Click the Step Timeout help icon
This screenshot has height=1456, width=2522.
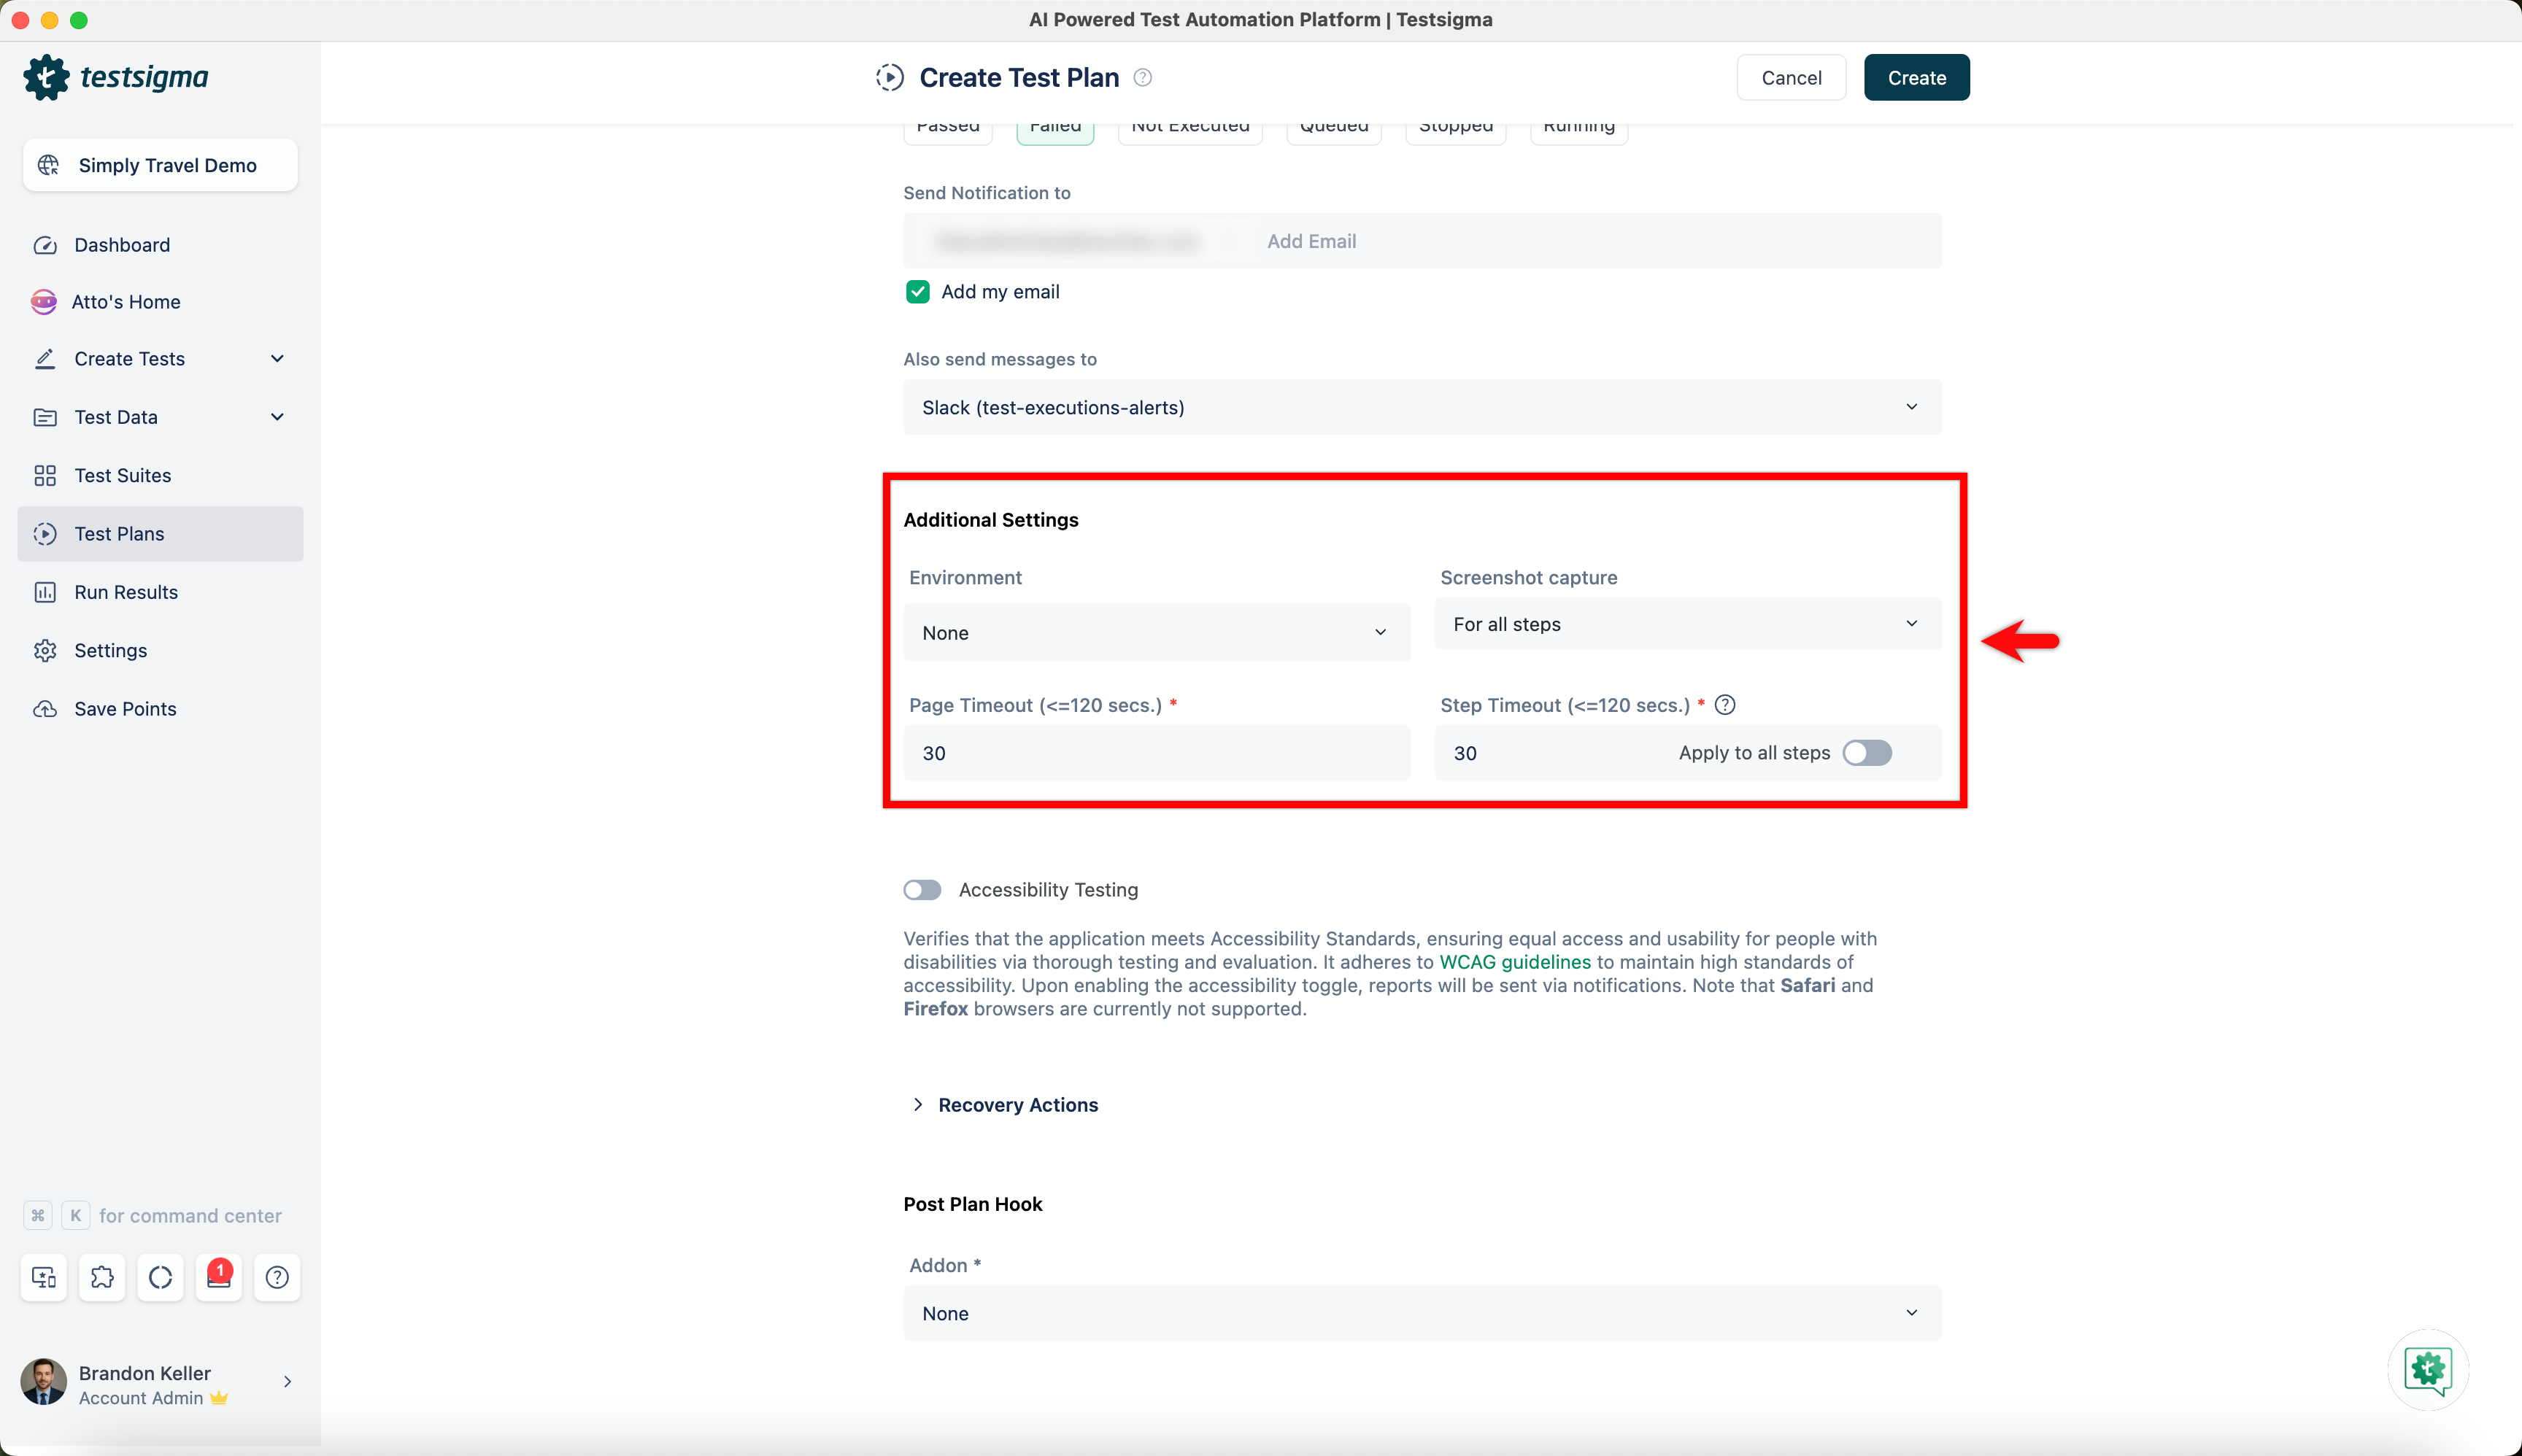[1724, 705]
